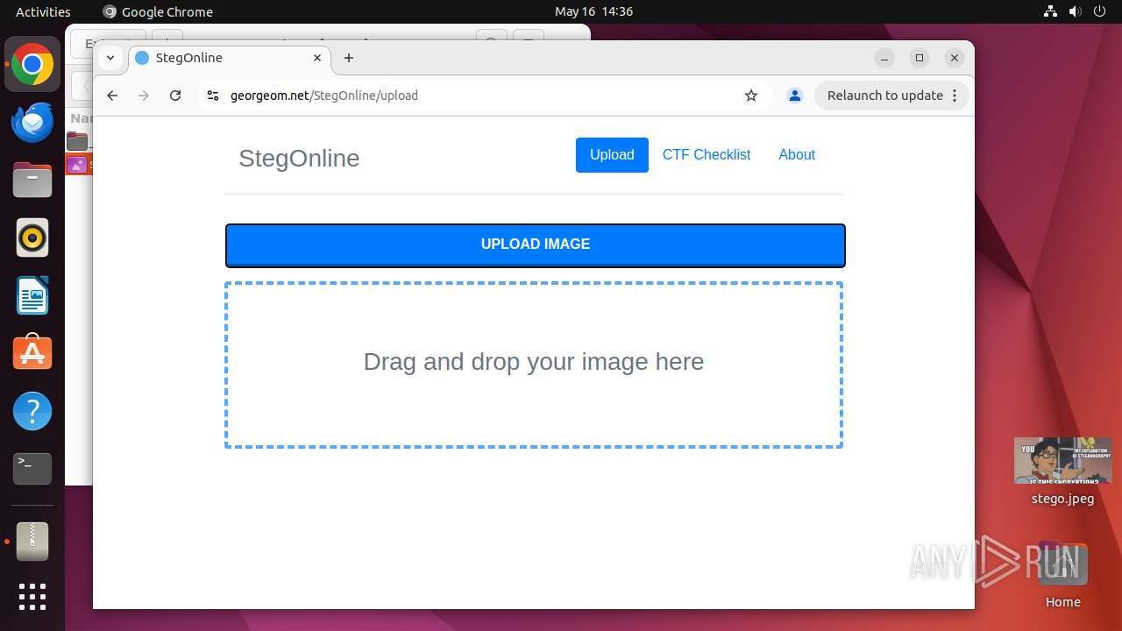Go back to the previous page in Chrome

tap(112, 96)
